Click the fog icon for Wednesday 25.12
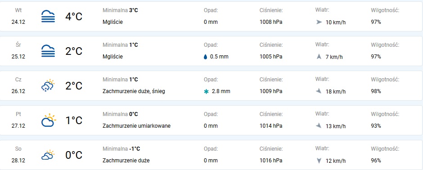The image size is (423, 170). (x=48, y=51)
